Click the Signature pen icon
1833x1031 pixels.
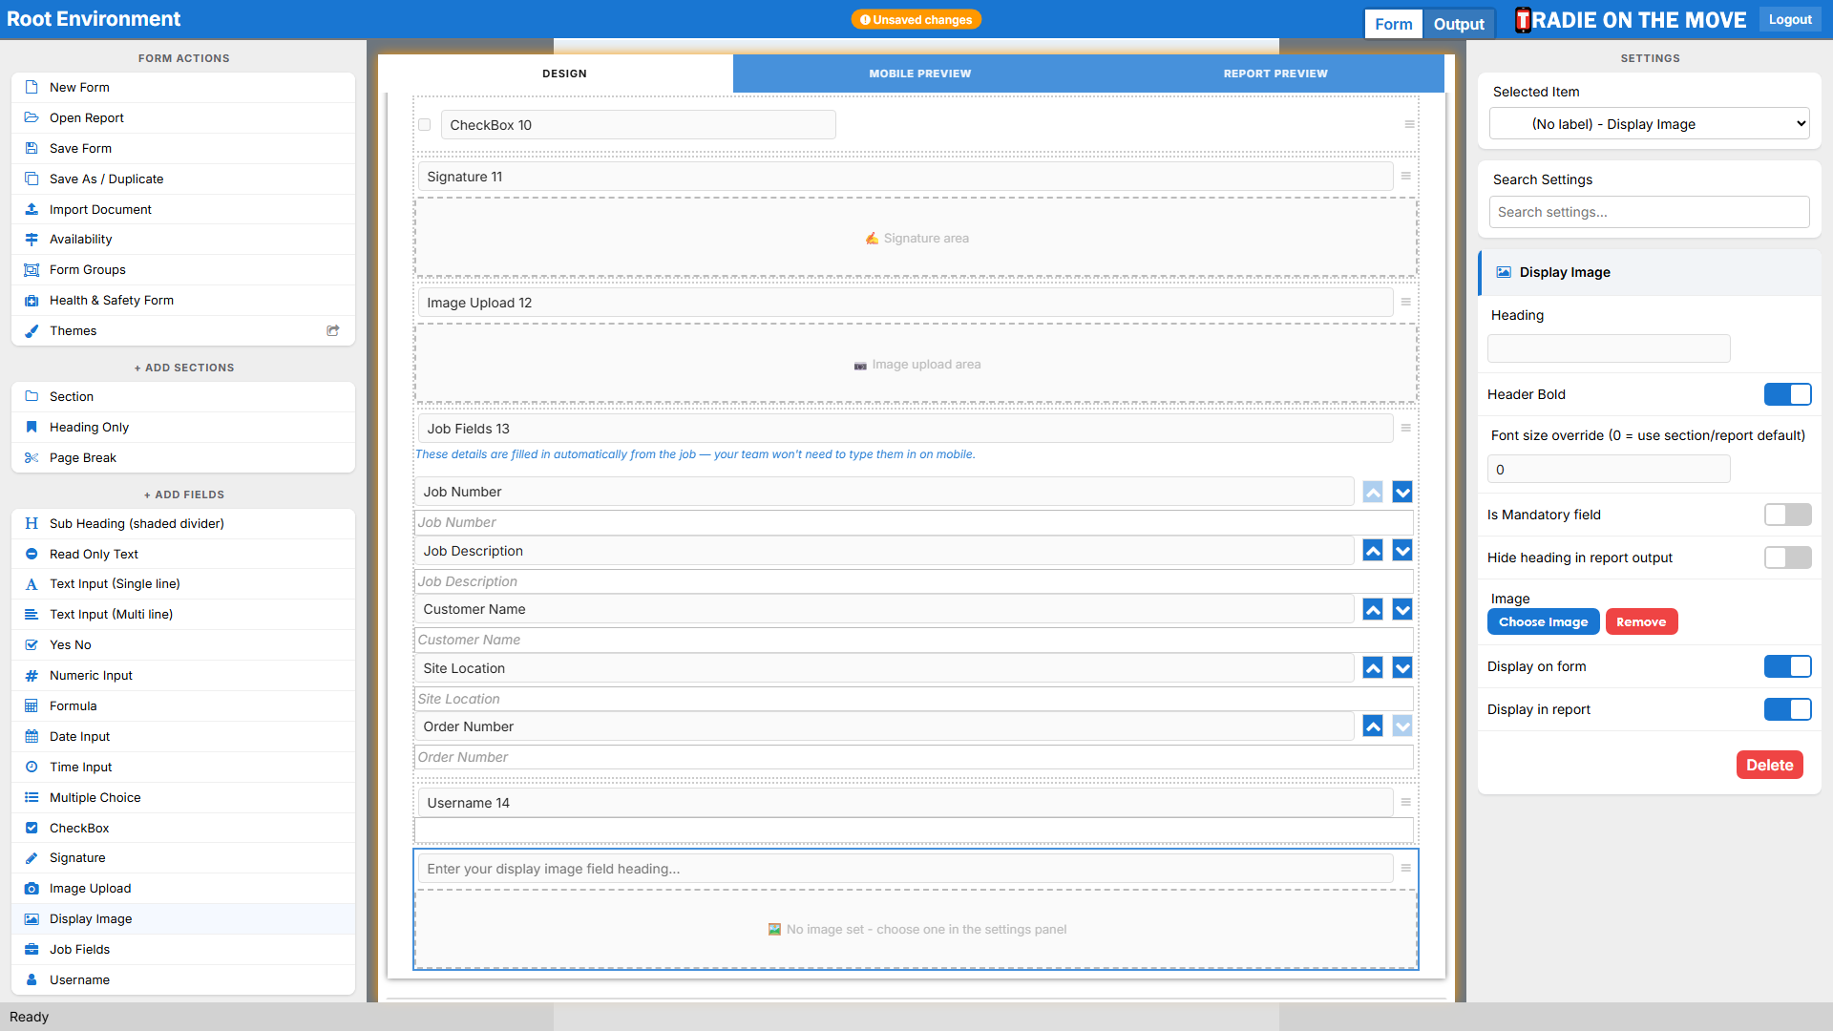[32, 858]
